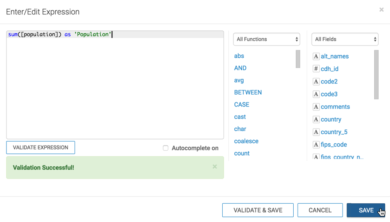Click the text type icon beside fips_code
The height and width of the screenshot is (222, 390).
[x=316, y=144]
